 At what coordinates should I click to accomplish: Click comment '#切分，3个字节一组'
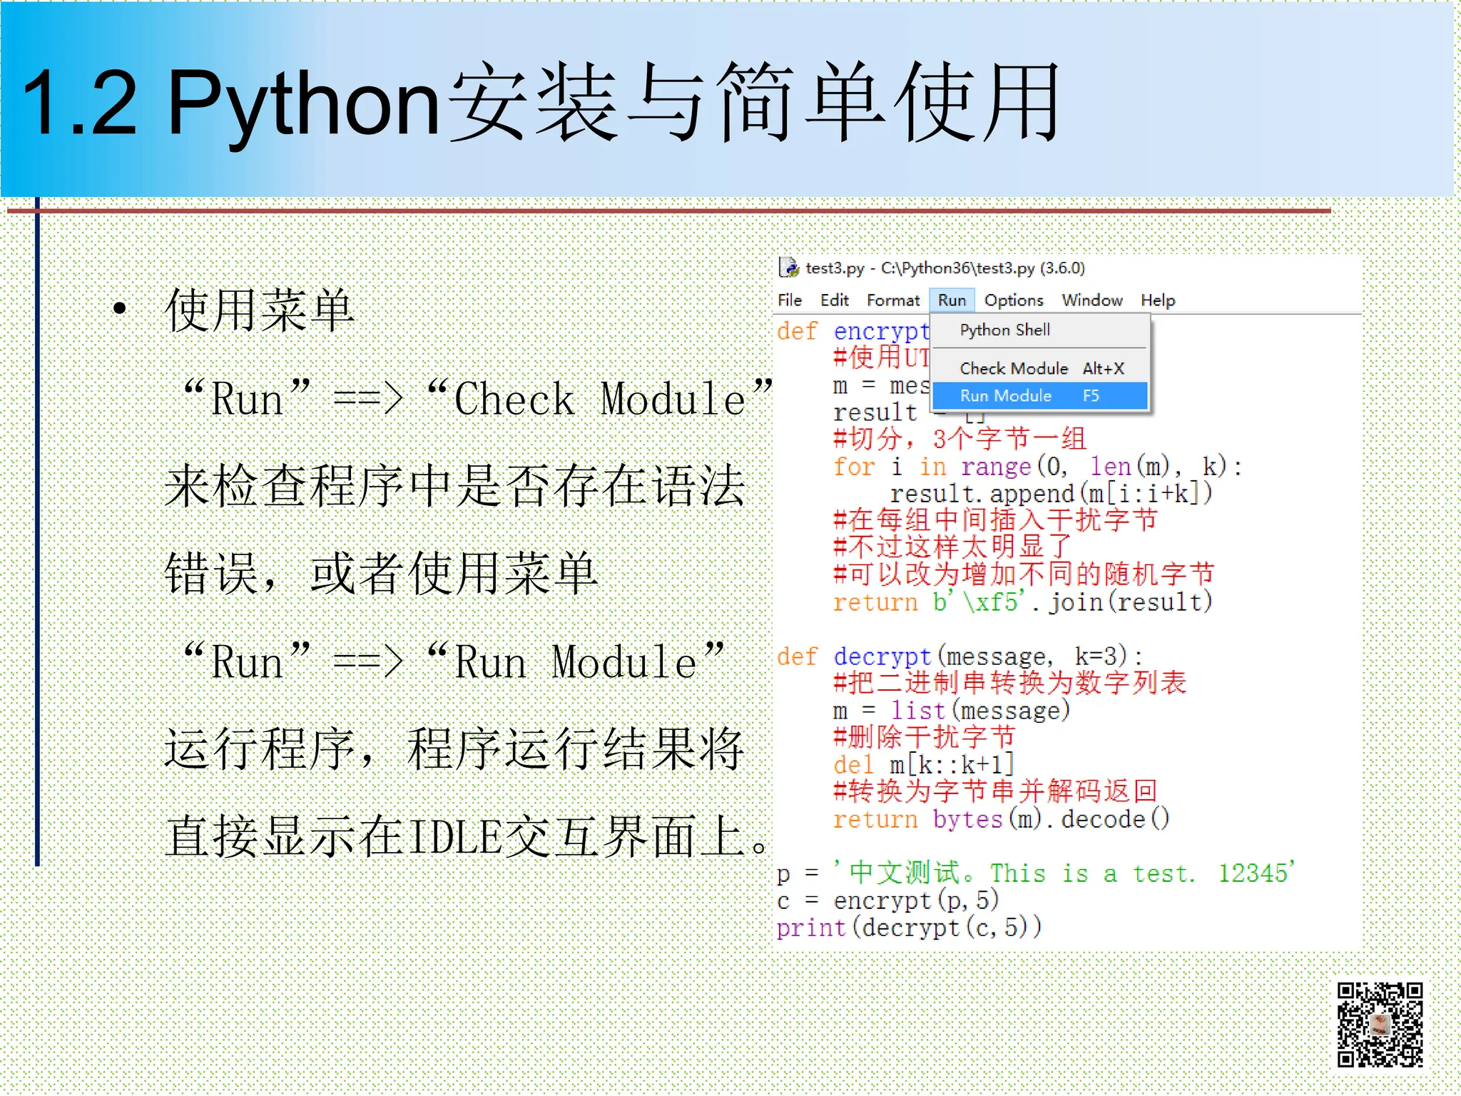[x=959, y=439]
